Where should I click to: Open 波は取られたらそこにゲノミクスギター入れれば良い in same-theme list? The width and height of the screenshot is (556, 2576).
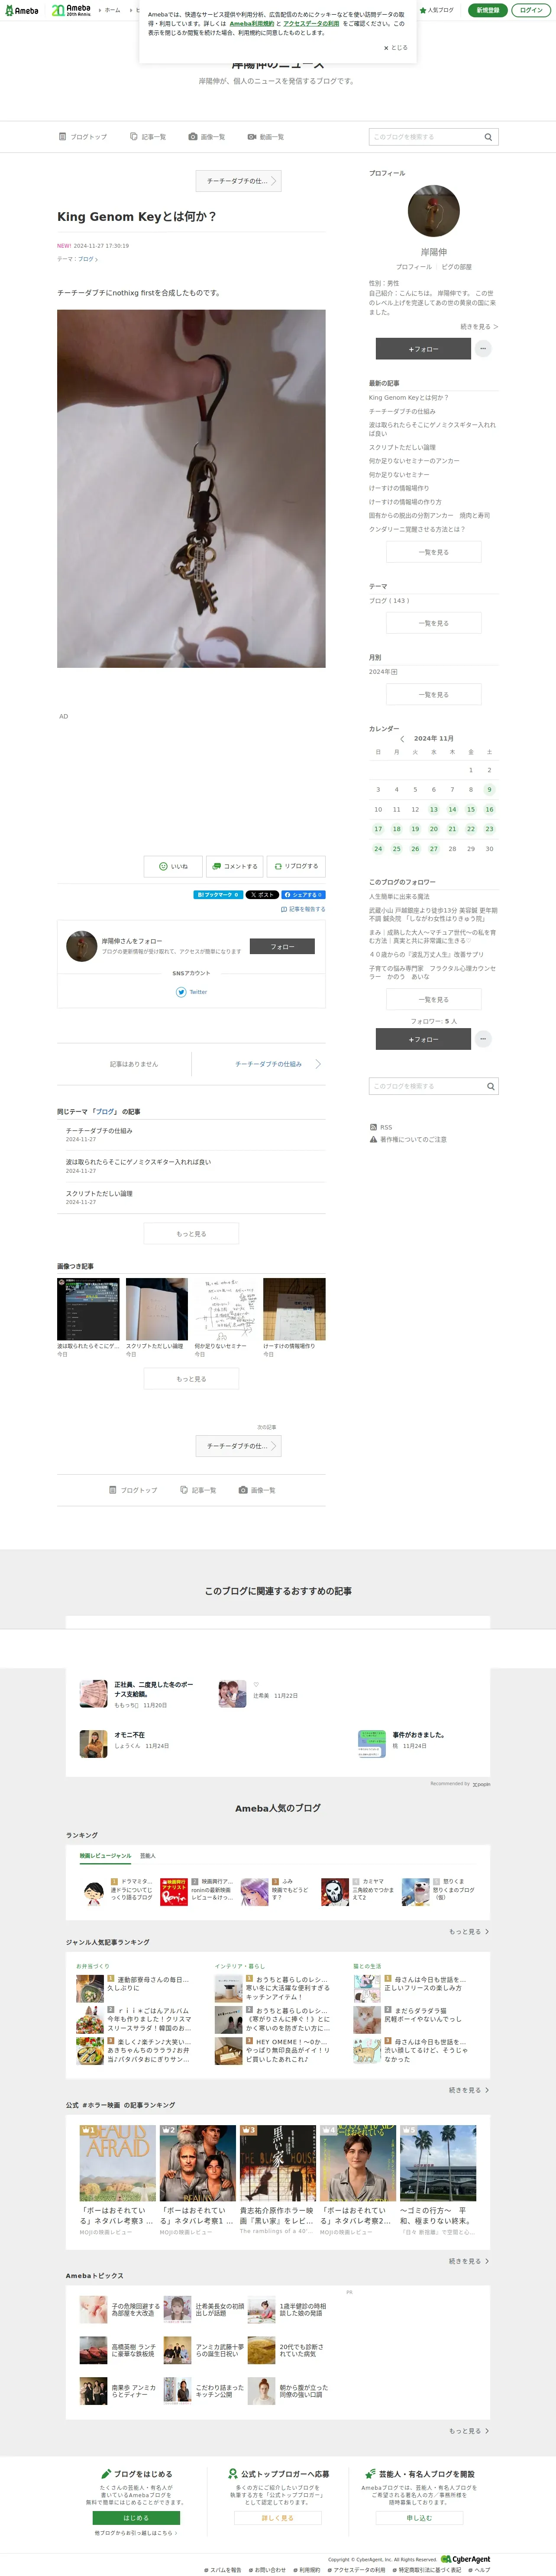pos(138,1162)
